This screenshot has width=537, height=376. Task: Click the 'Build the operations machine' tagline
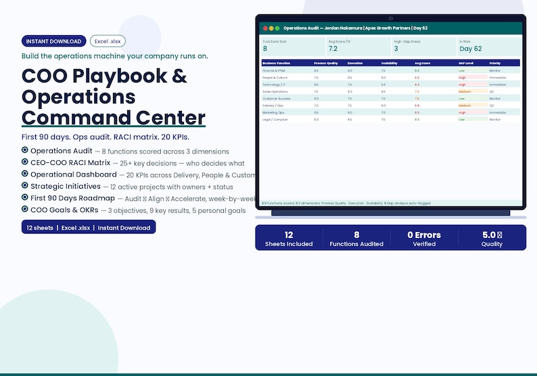[115, 56]
